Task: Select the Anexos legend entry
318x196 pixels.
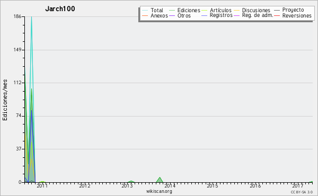Action: tap(159, 15)
